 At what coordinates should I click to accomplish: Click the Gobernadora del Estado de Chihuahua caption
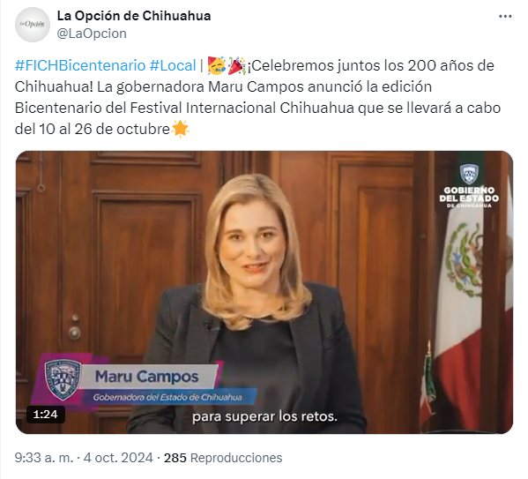tap(167, 398)
